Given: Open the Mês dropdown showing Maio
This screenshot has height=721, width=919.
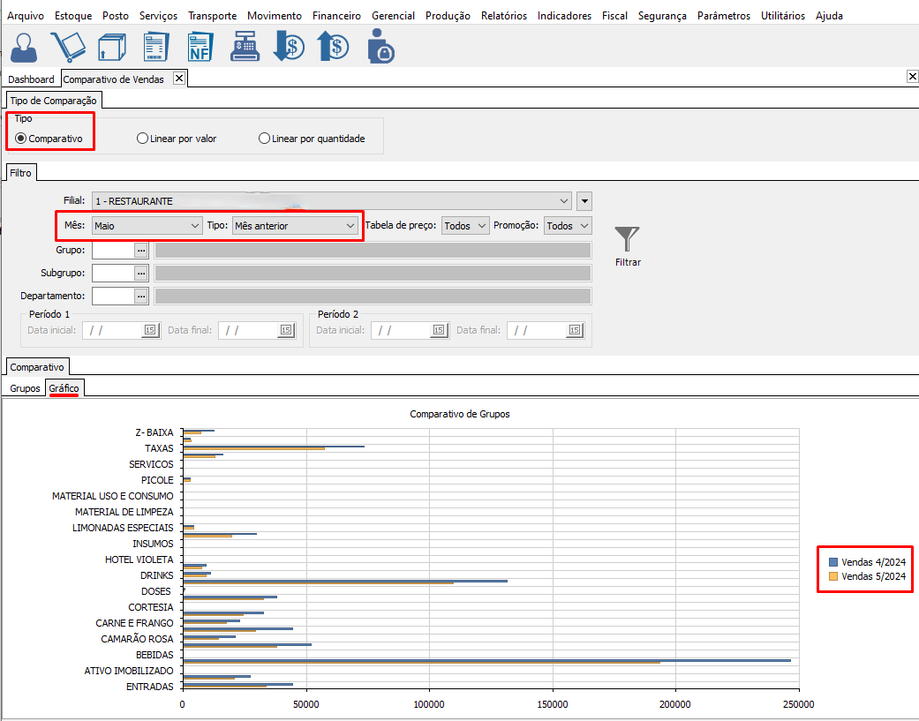Looking at the screenshot, I should pos(147,226).
